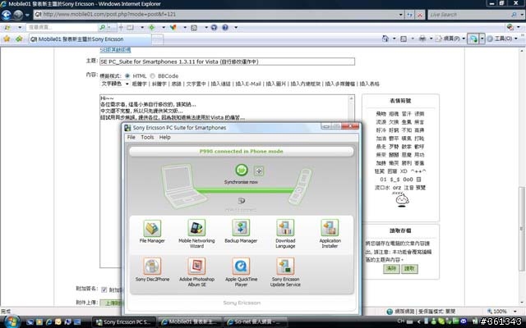Click the XD emoticon text
This screenshot has height=328, width=526.
[404, 171]
